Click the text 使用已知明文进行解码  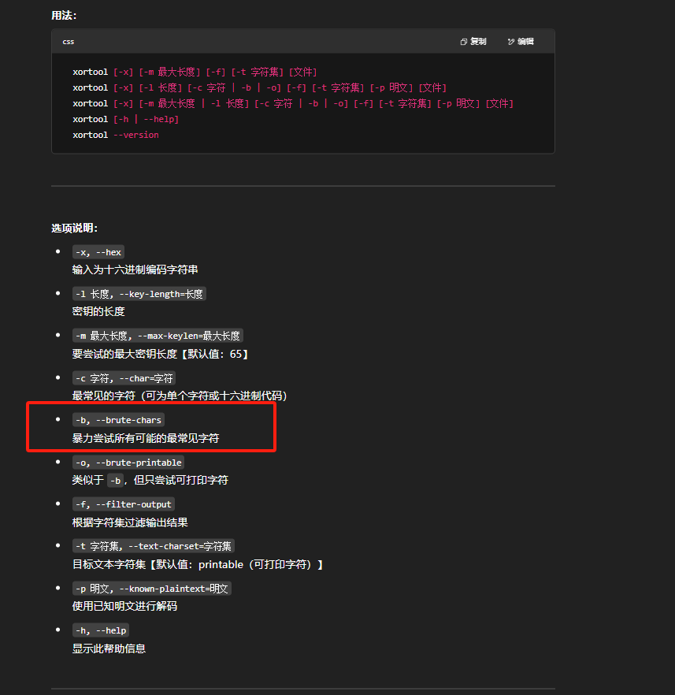125,607
